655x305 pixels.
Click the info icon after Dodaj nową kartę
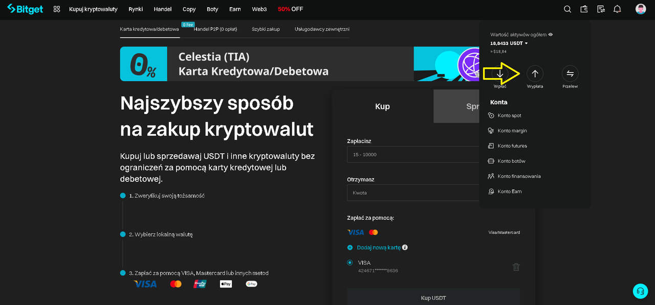(x=405, y=247)
